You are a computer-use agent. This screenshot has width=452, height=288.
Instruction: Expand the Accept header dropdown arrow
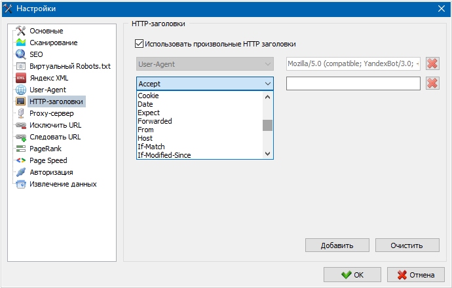(267, 84)
